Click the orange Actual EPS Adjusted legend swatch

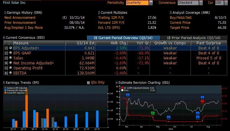(x=5, y=93)
